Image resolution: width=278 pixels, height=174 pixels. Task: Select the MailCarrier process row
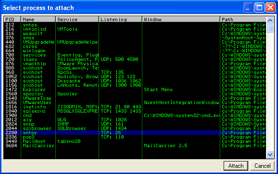(135, 146)
